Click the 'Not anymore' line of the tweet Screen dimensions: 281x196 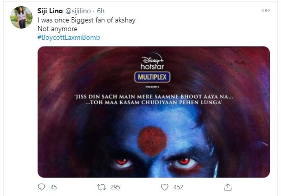pos(58,29)
